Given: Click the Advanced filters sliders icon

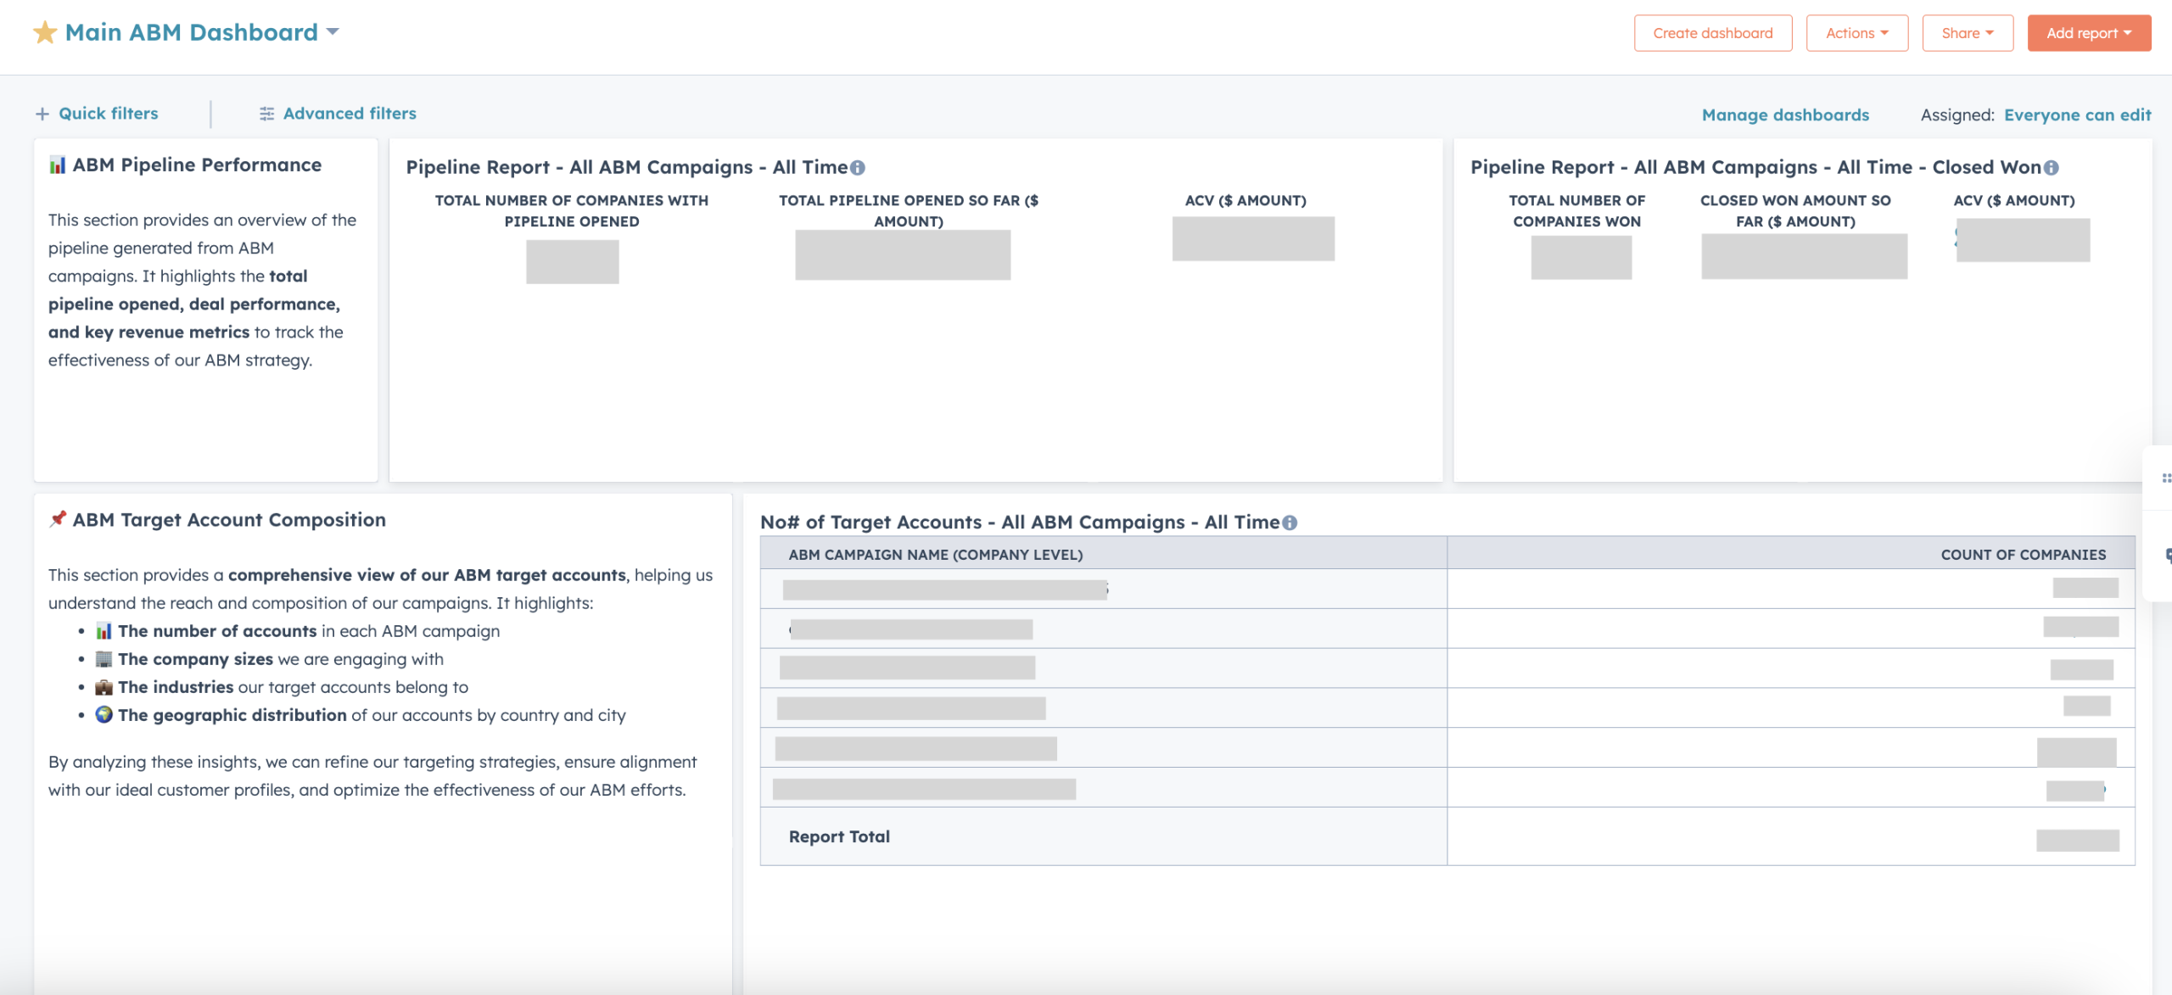Looking at the screenshot, I should coord(266,114).
